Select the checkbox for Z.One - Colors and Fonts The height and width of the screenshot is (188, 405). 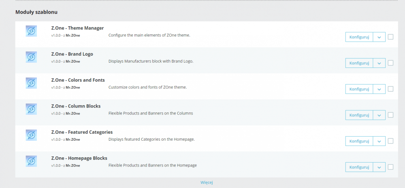pyautogui.click(x=390, y=89)
